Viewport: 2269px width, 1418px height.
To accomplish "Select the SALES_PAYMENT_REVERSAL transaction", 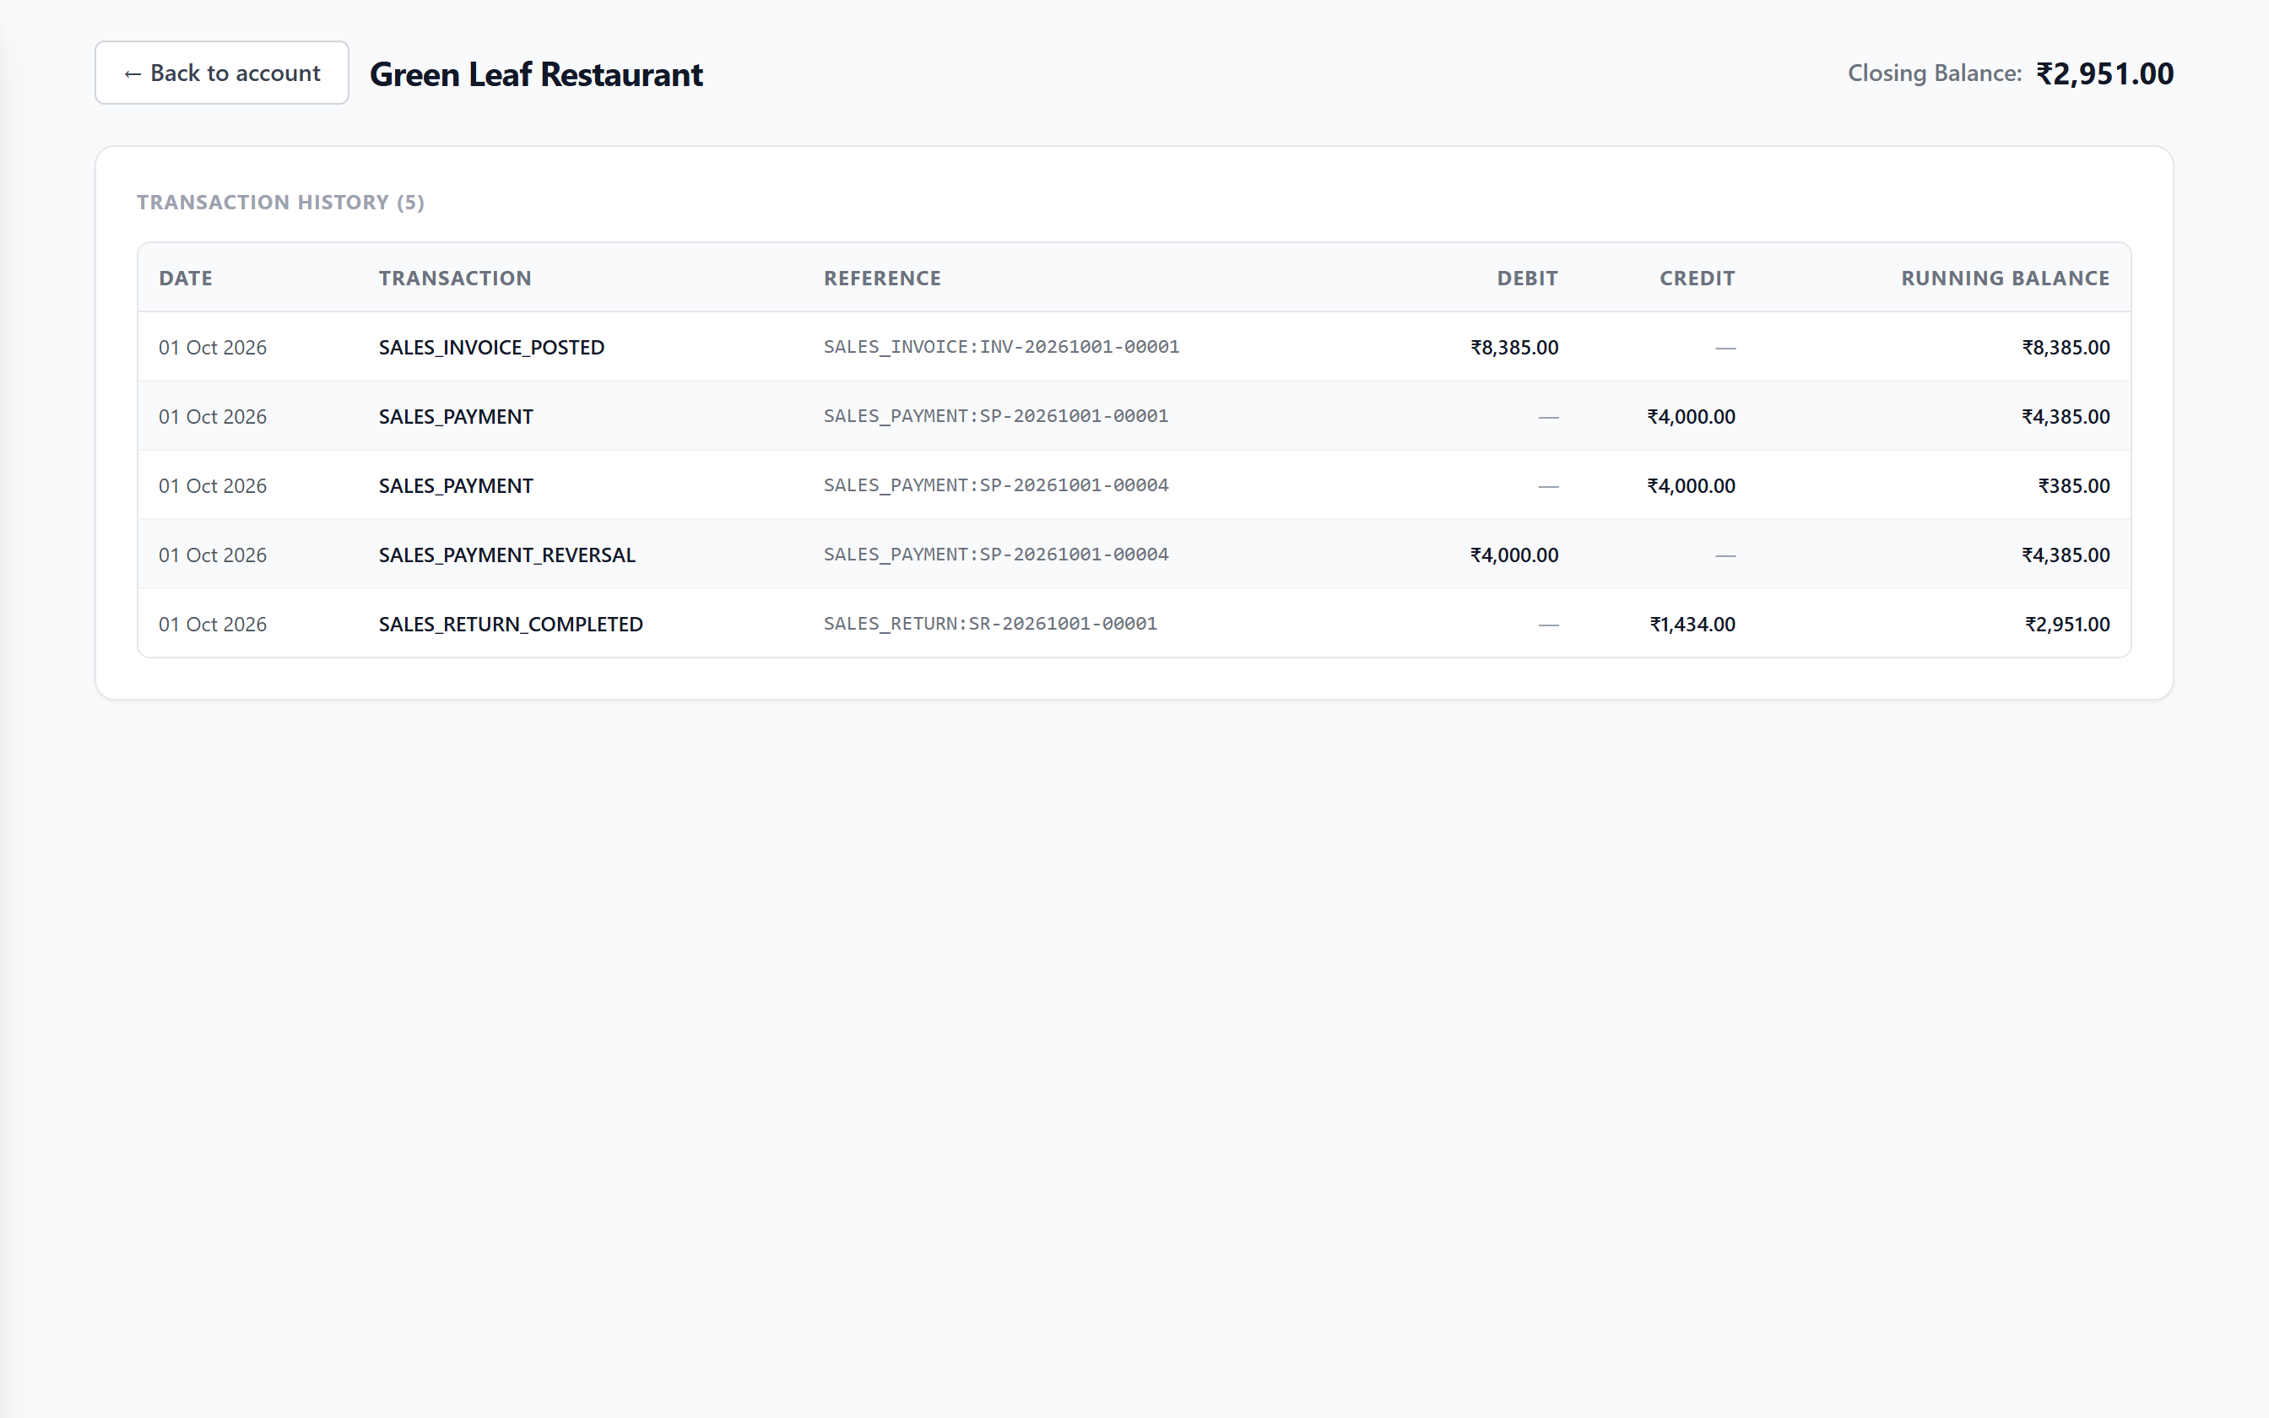I will point(507,556).
